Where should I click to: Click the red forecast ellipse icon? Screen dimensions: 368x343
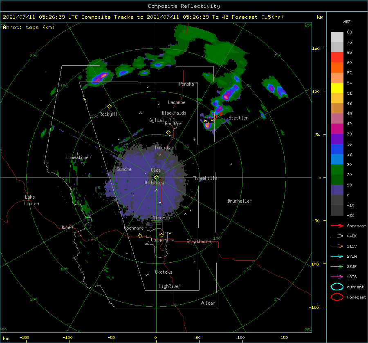click(337, 297)
